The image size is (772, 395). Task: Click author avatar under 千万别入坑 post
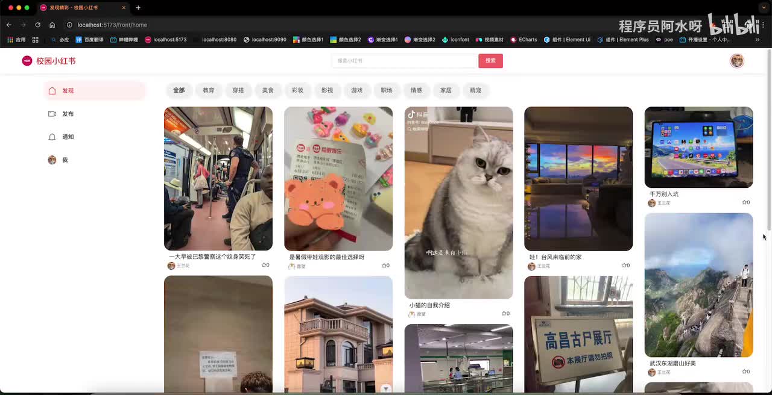(x=651, y=203)
